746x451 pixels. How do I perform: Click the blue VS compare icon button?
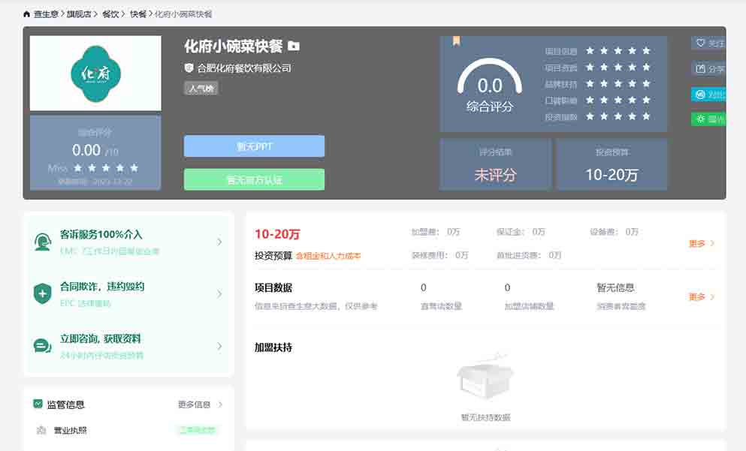coord(701,95)
